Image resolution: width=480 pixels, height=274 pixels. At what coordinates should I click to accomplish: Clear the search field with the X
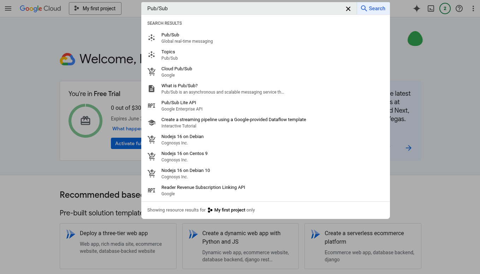coord(348,8)
